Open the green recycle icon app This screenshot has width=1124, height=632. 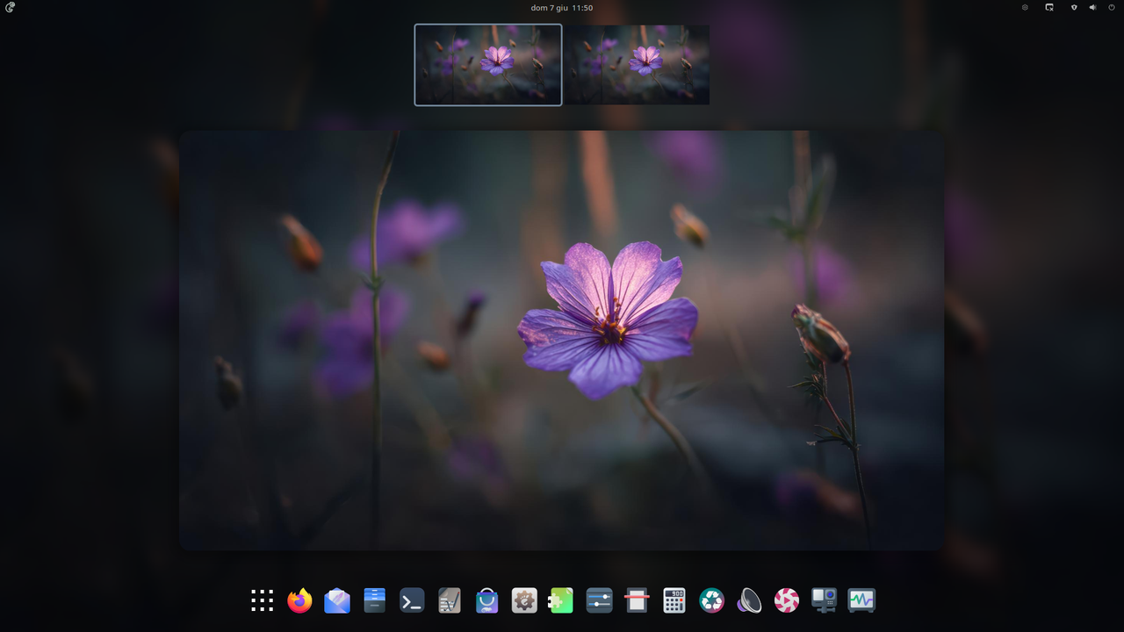click(x=712, y=600)
